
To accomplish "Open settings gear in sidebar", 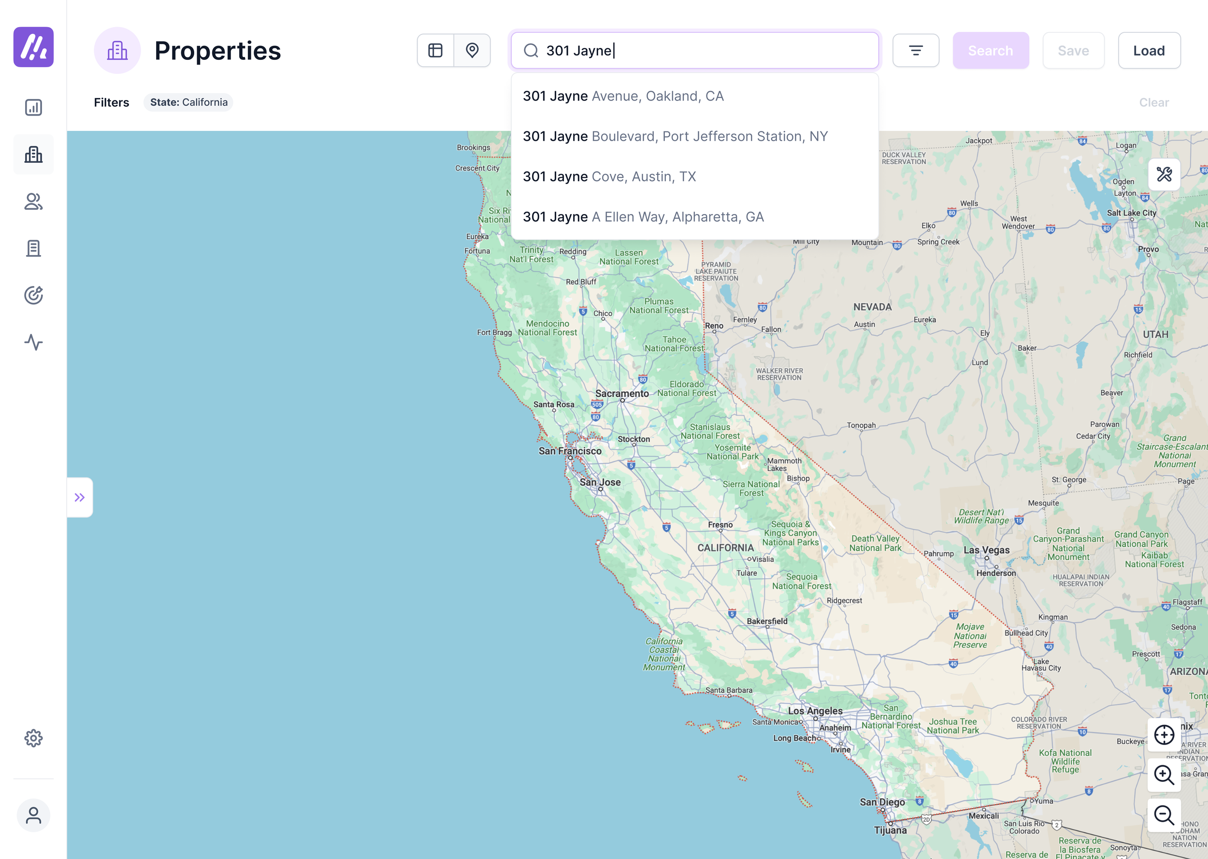I will tap(33, 738).
